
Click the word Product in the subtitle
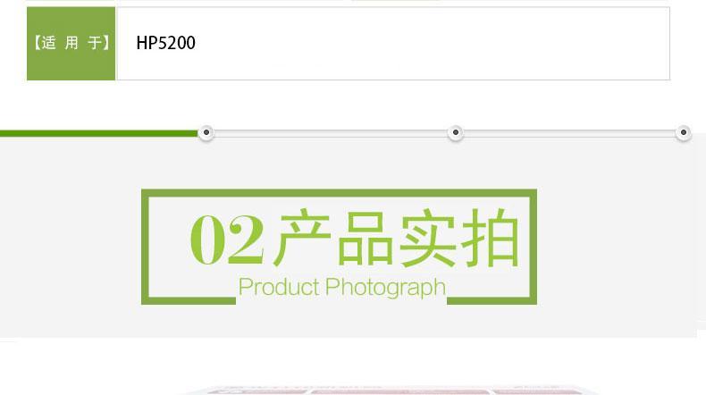point(279,288)
